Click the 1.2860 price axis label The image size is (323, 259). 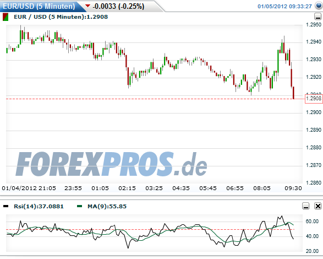[314, 182]
